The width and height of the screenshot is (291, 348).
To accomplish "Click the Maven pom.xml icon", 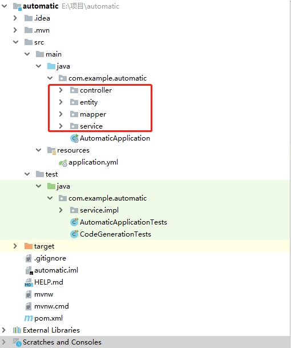I will (29, 318).
